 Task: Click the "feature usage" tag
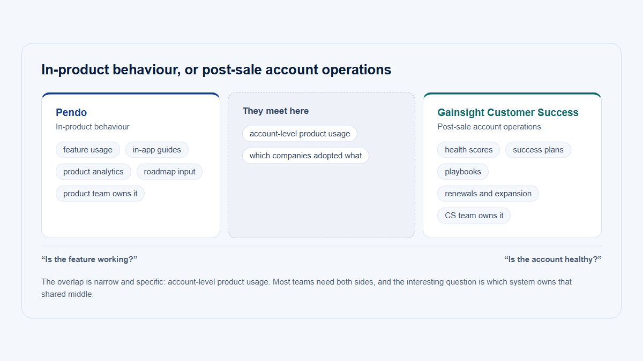pos(88,150)
